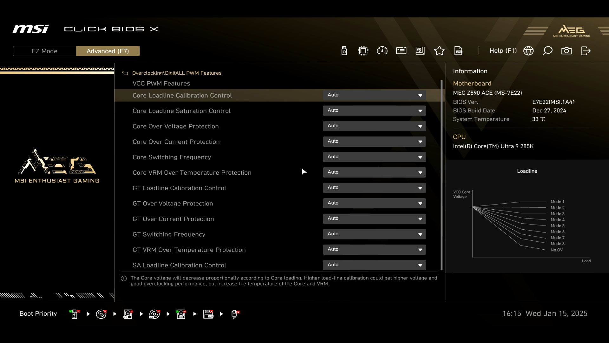The height and width of the screenshot is (343, 609).
Task: Click the settings list vertical scrollbar
Action: pyautogui.click(x=442, y=175)
